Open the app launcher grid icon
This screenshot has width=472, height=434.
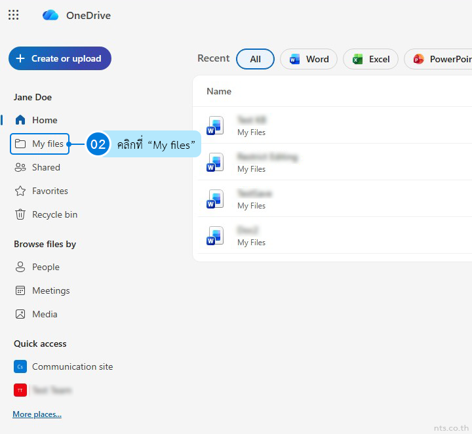click(x=13, y=14)
